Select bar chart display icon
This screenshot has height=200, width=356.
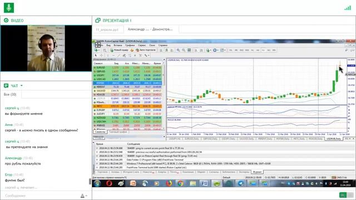pos(161,50)
